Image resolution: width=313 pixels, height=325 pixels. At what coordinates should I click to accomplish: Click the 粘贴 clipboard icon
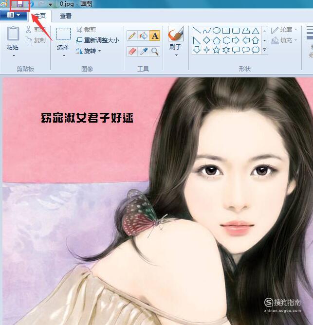(x=13, y=34)
